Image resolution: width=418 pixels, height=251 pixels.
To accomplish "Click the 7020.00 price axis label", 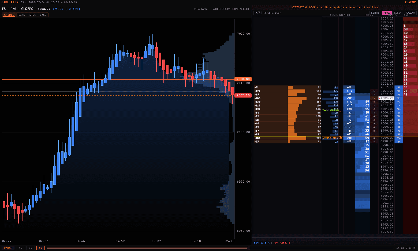I will tap(243, 34).
